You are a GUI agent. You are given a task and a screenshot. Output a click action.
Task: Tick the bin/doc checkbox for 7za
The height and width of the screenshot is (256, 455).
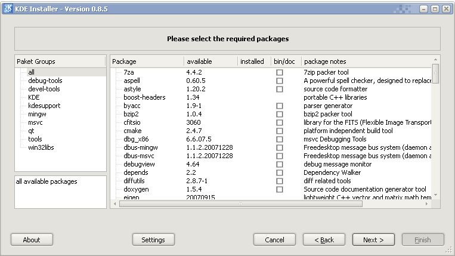pos(280,72)
